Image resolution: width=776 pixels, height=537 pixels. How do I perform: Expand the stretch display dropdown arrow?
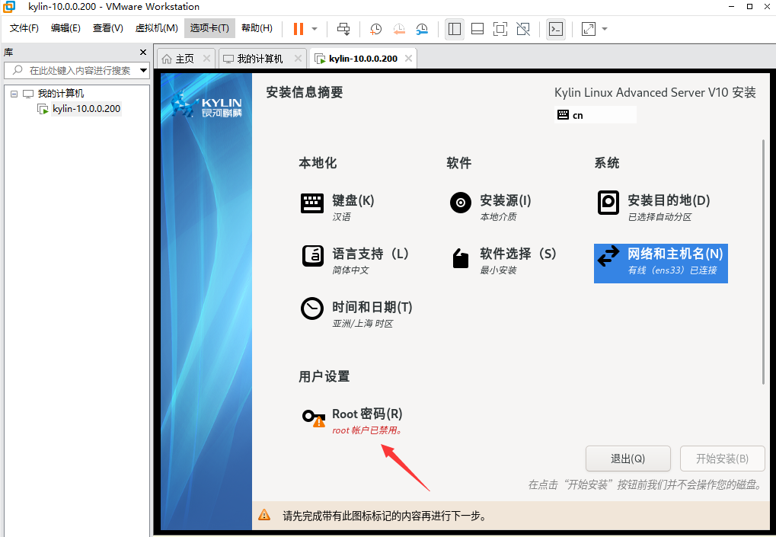tap(604, 29)
